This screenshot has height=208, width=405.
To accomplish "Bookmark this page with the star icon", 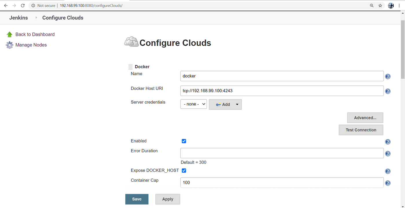I will [x=380, y=5].
